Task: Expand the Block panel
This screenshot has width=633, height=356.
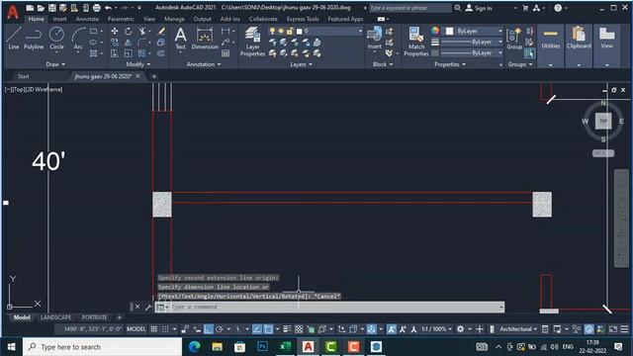Action: (x=383, y=64)
